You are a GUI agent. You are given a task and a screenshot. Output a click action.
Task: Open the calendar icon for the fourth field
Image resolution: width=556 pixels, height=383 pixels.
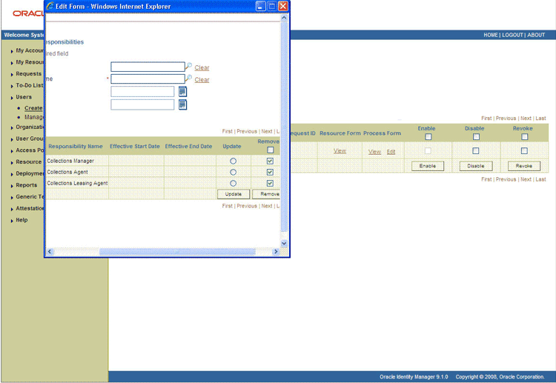coord(182,105)
